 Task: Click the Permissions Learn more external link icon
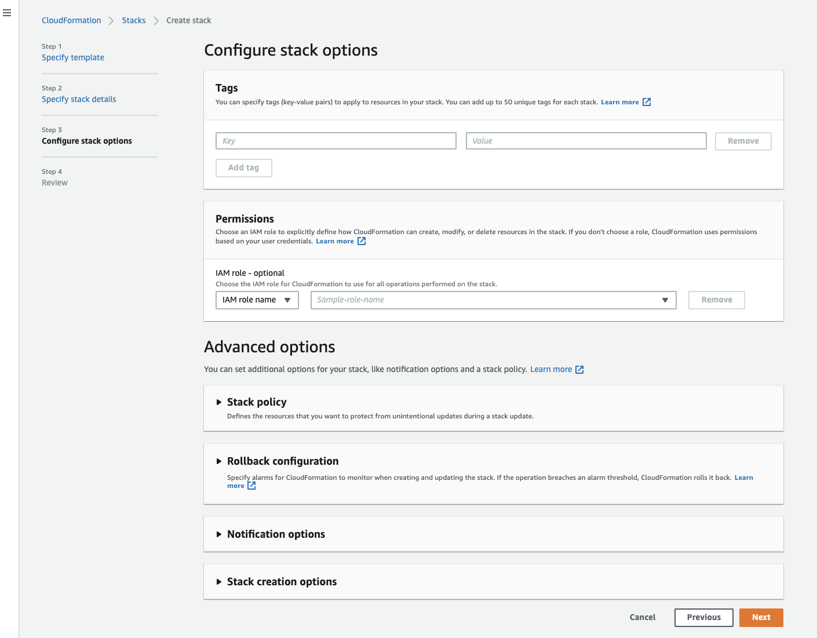pyautogui.click(x=362, y=240)
